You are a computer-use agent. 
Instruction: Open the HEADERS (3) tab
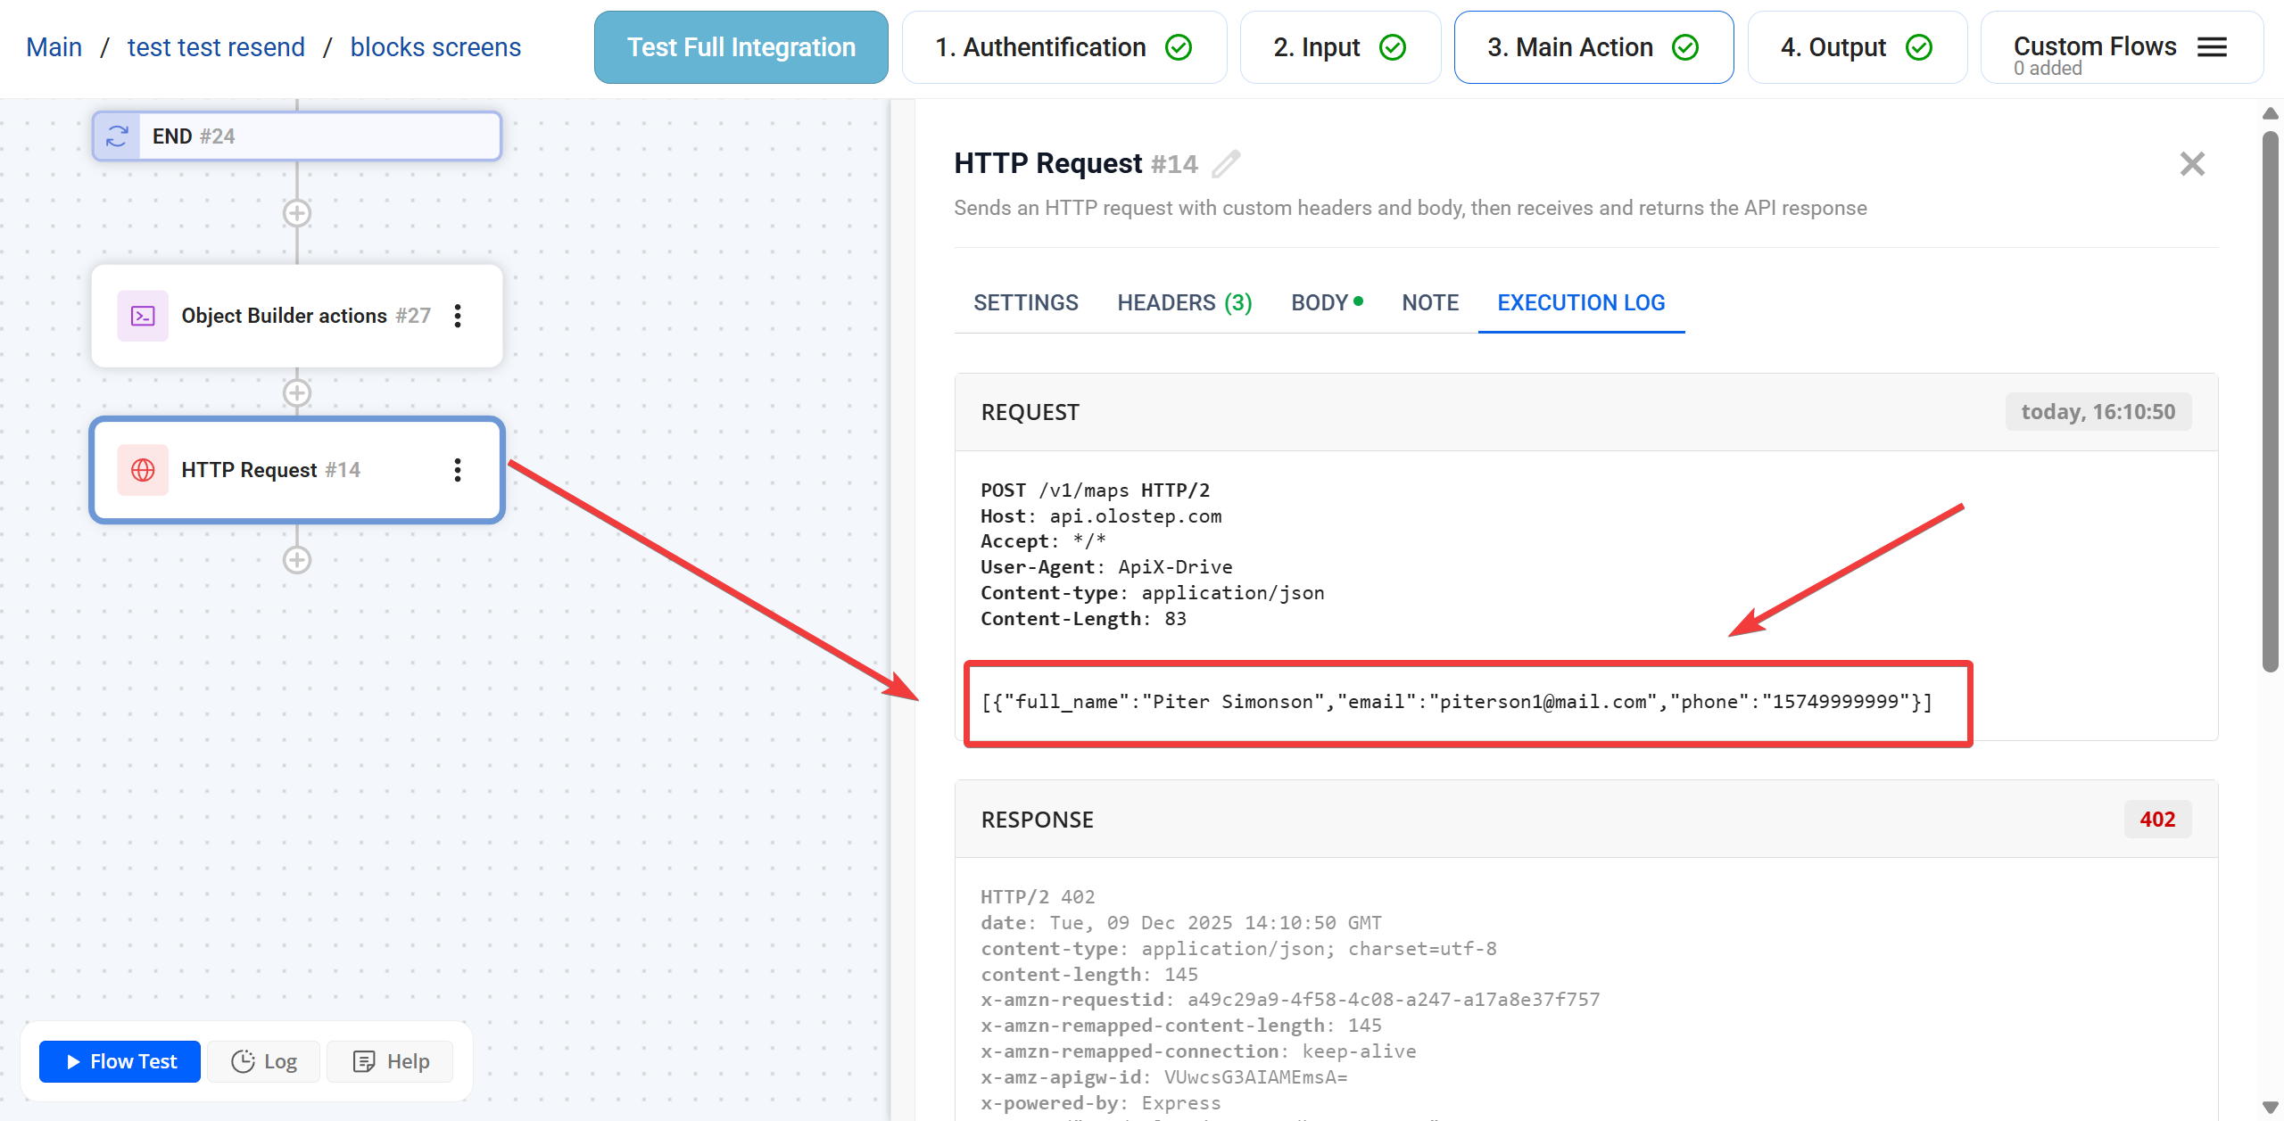point(1184,303)
